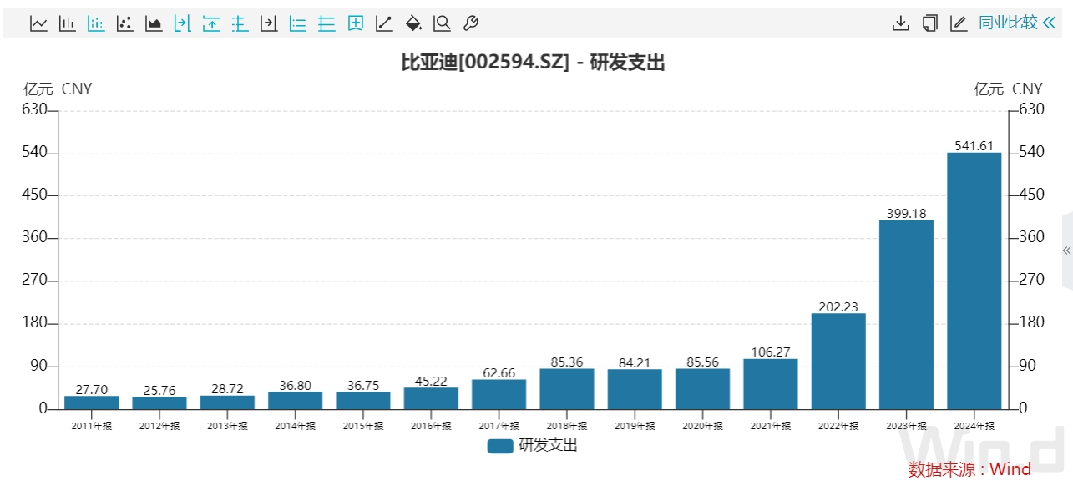Screen dimensions: 1073x481
Task: Click the trend line drawing icon
Action: pyautogui.click(x=384, y=23)
